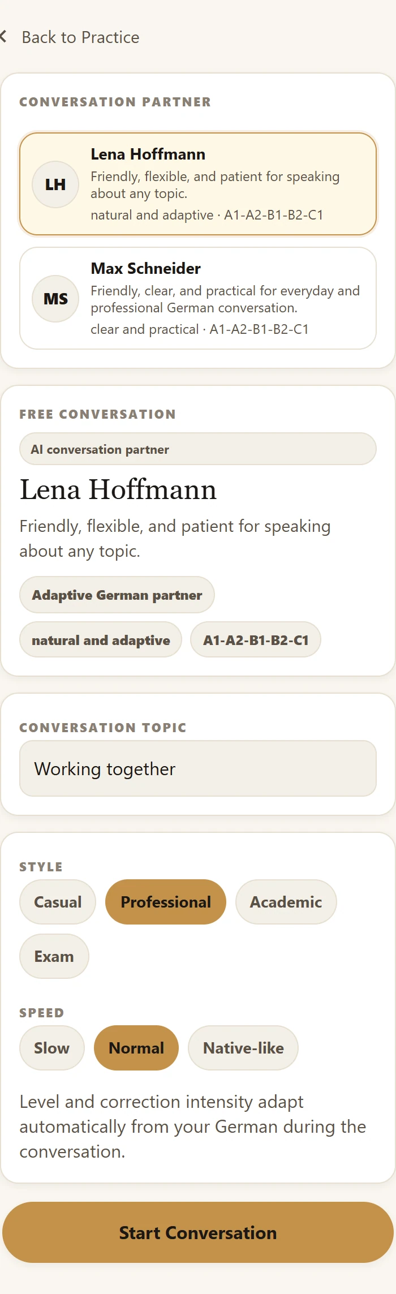
Task: Start the conversation
Action: click(198, 1232)
